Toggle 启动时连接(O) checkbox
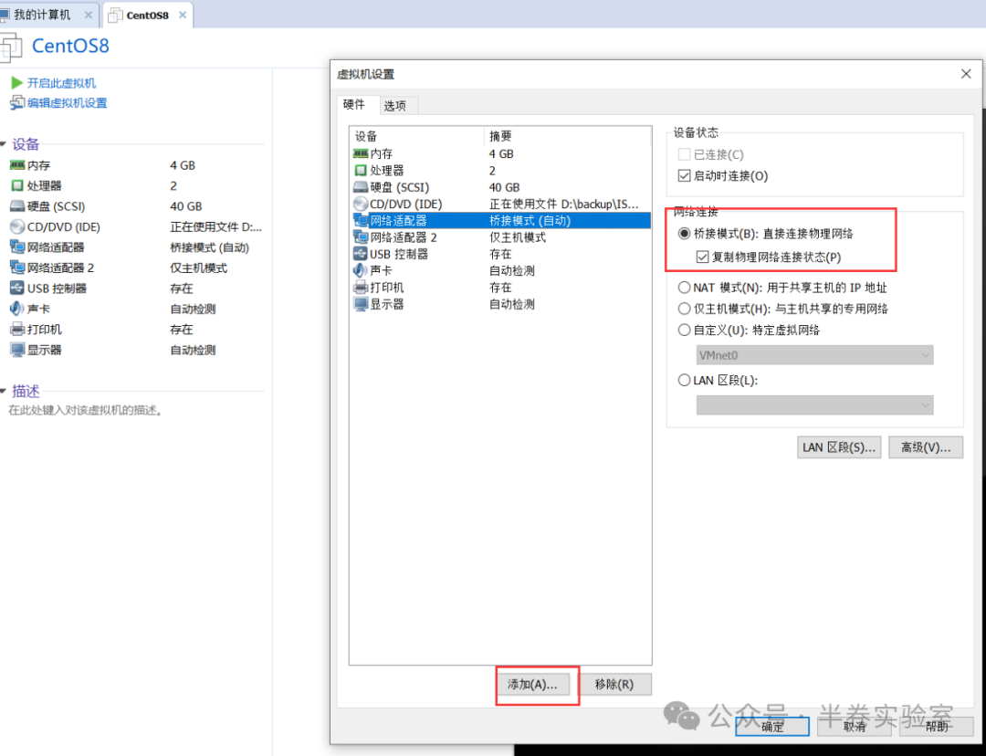Viewport: 986px width, 756px height. point(684,176)
